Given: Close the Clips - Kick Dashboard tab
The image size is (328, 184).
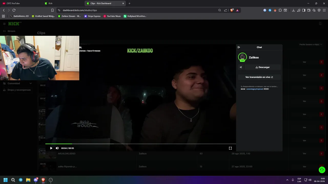Looking at the screenshot, I should tap(123, 3).
